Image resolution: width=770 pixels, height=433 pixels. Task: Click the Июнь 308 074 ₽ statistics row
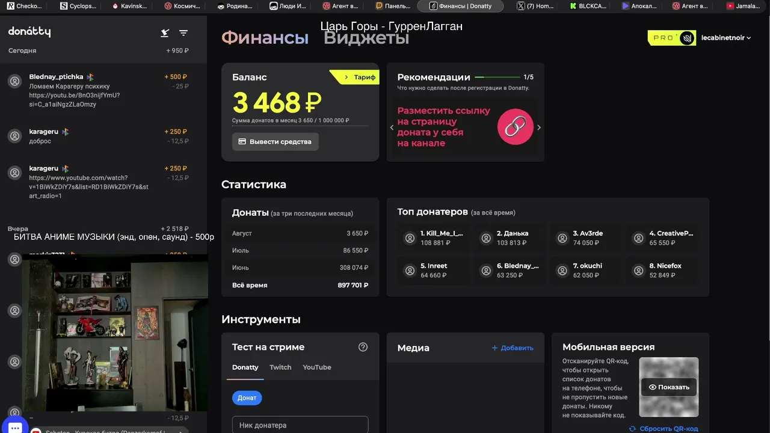[300, 268]
